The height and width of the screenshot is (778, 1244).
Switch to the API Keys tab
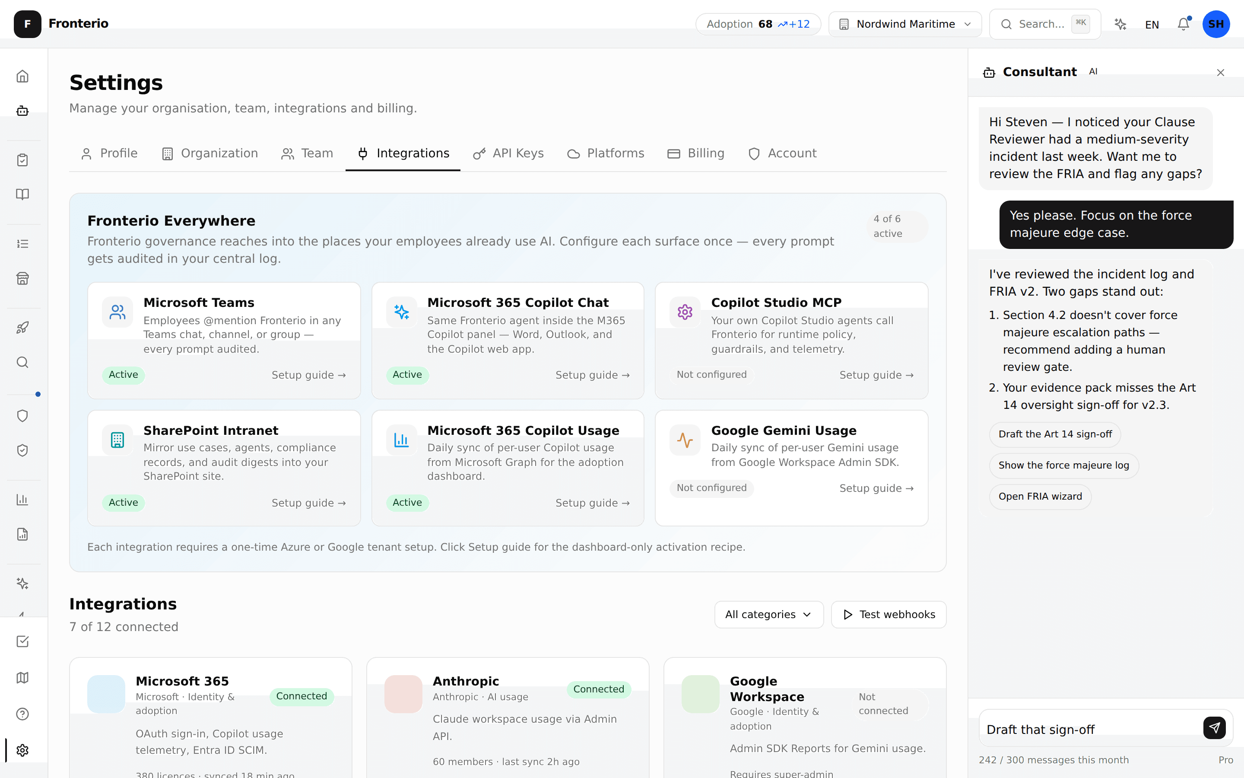[x=508, y=153]
